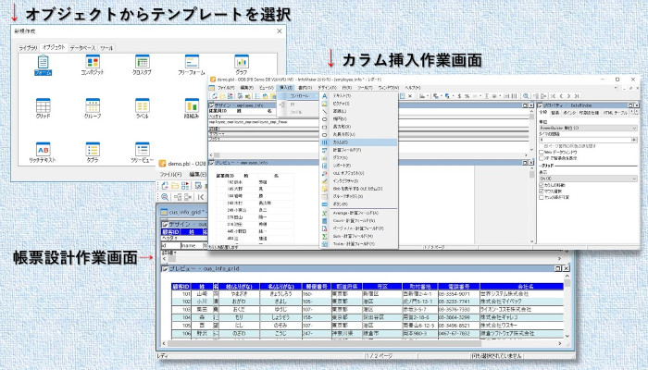Switch to the データベース tab

[82, 46]
